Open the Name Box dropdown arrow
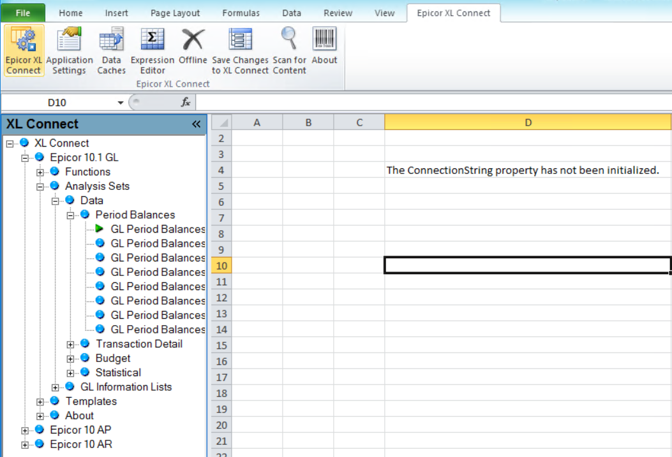This screenshot has width=672, height=457. [x=121, y=103]
